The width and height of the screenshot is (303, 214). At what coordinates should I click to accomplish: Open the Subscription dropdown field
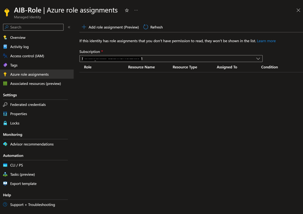point(171,58)
